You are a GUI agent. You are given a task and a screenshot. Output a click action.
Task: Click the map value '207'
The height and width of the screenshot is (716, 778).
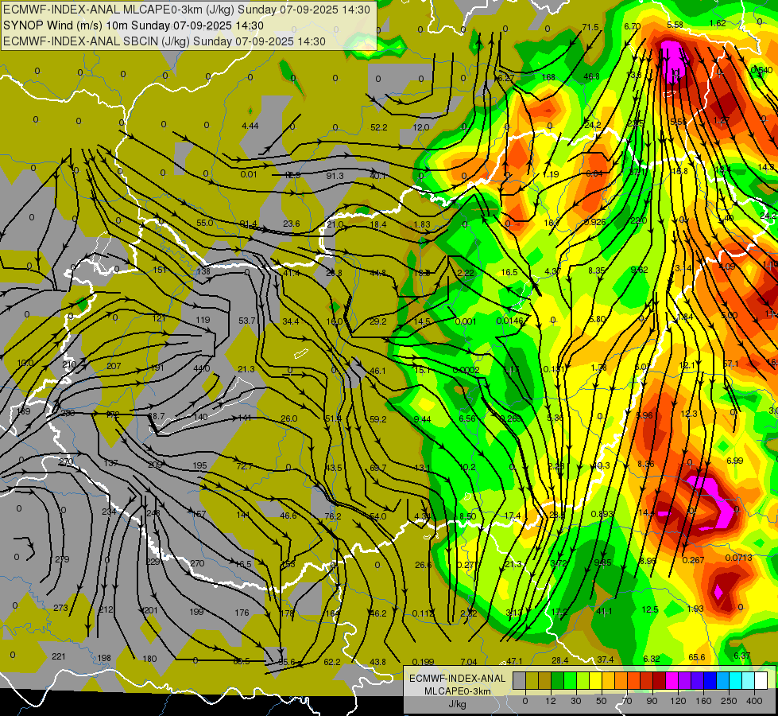114,366
